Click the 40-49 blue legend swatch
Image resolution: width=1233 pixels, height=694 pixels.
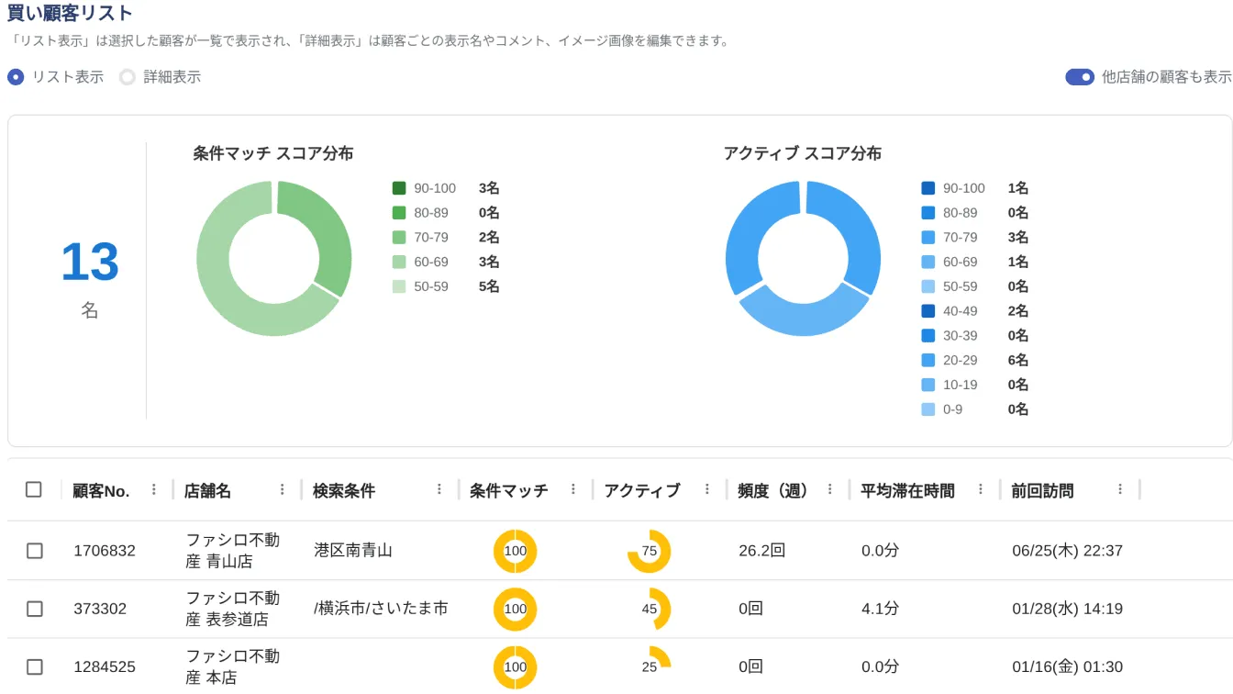tap(928, 311)
